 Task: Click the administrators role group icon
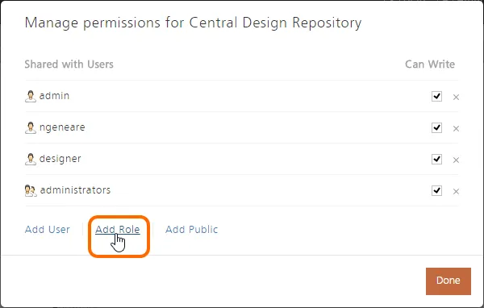pos(31,191)
